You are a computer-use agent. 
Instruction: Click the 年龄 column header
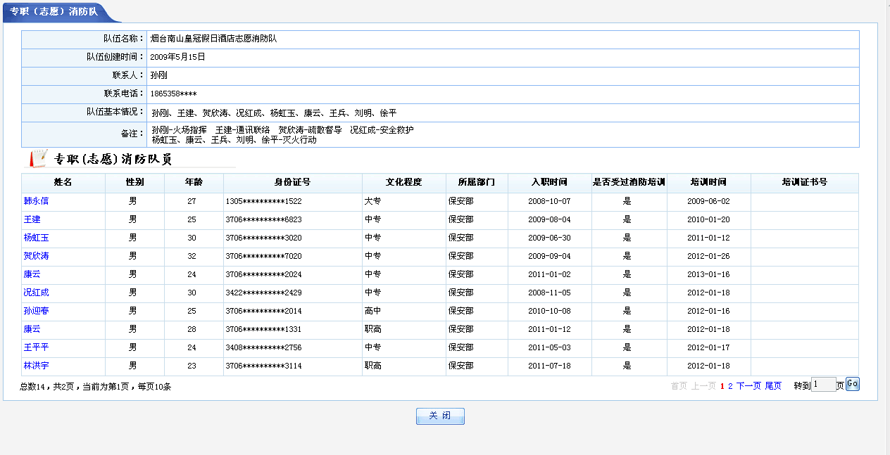coord(194,182)
